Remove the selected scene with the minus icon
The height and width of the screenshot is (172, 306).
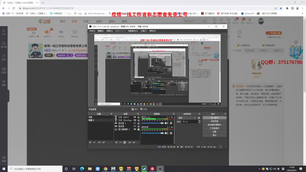coord(94,142)
